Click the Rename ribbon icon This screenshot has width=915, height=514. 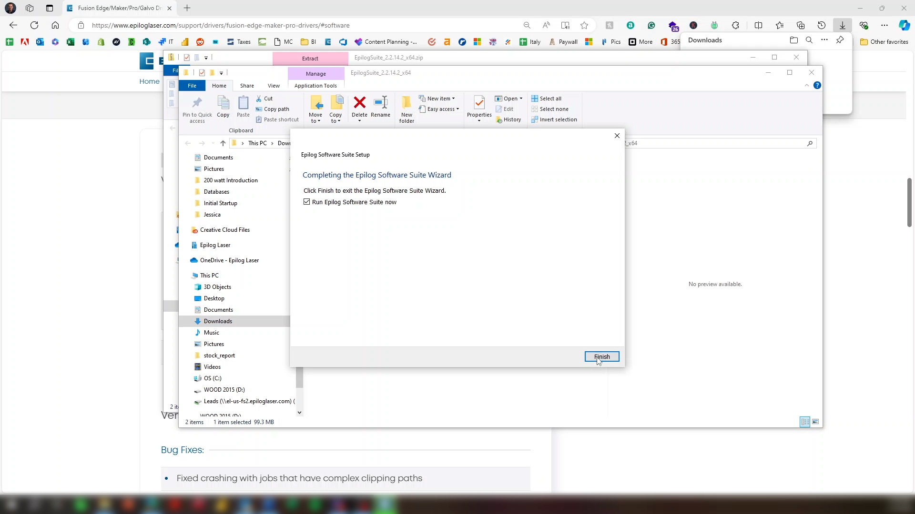(x=380, y=103)
